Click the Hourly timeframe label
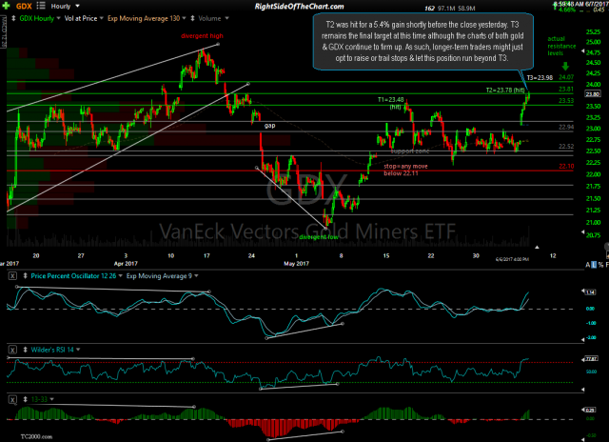This screenshot has width=609, height=442. pyautogui.click(x=61, y=7)
